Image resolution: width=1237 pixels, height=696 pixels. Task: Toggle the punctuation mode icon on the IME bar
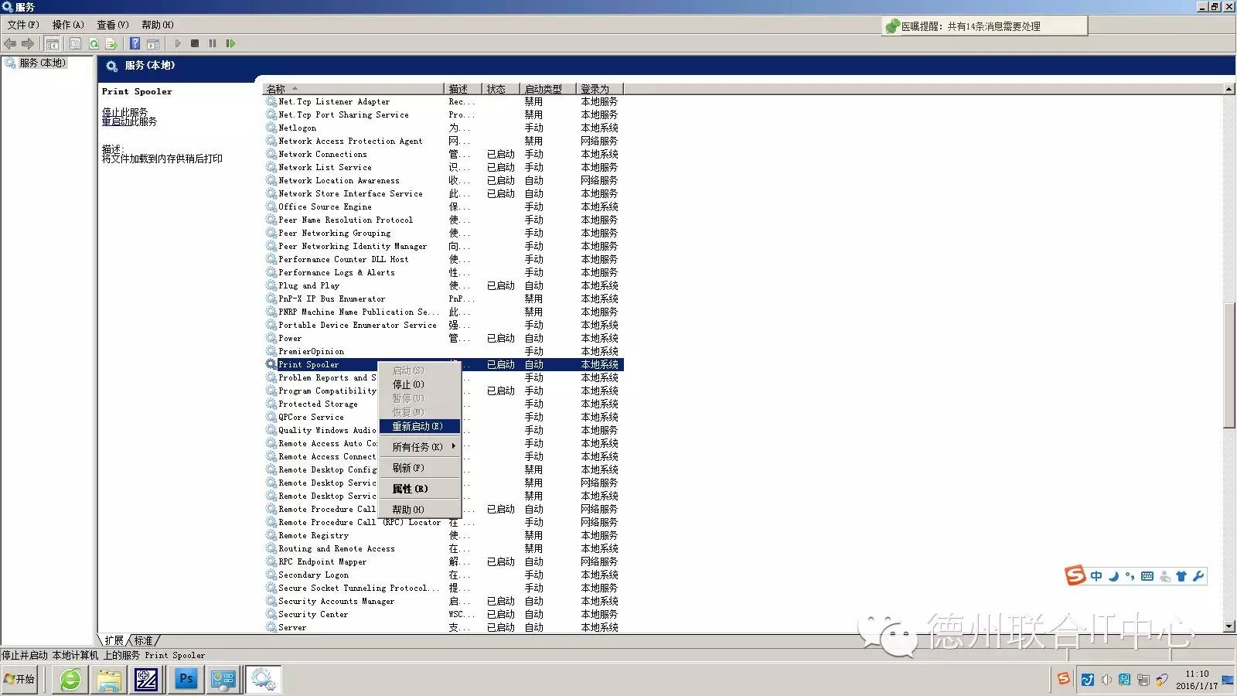point(1130,576)
